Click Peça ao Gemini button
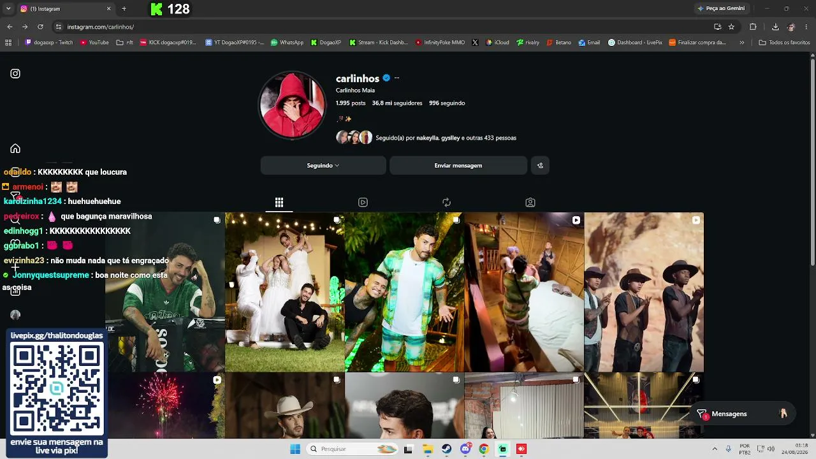816x459 pixels. tap(720, 9)
